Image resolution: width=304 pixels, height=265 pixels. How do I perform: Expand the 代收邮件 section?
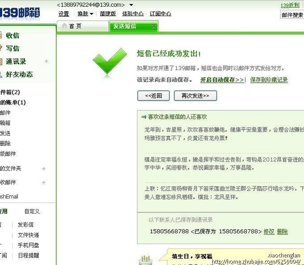click(44, 182)
